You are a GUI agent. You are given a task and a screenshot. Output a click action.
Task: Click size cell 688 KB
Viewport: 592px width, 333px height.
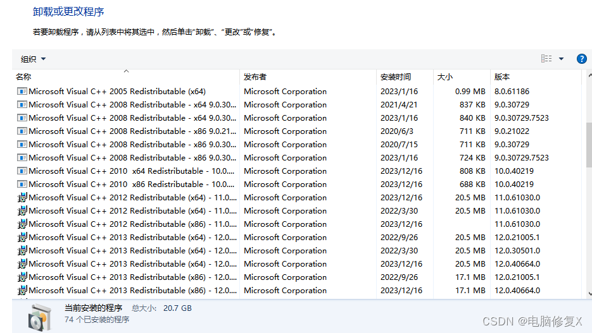tap(472, 185)
